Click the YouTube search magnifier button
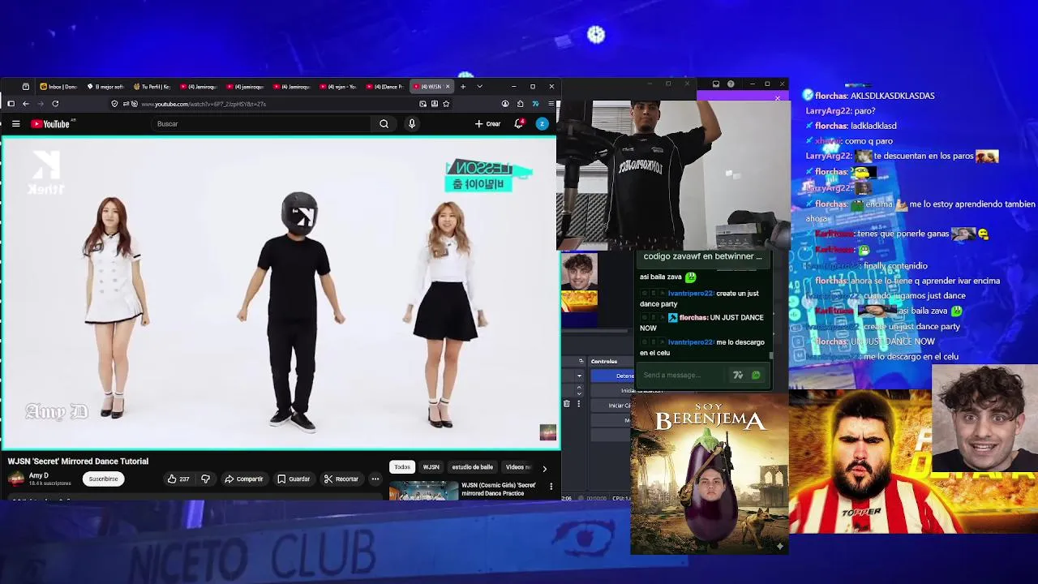This screenshot has width=1038, height=584. [384, 124]
